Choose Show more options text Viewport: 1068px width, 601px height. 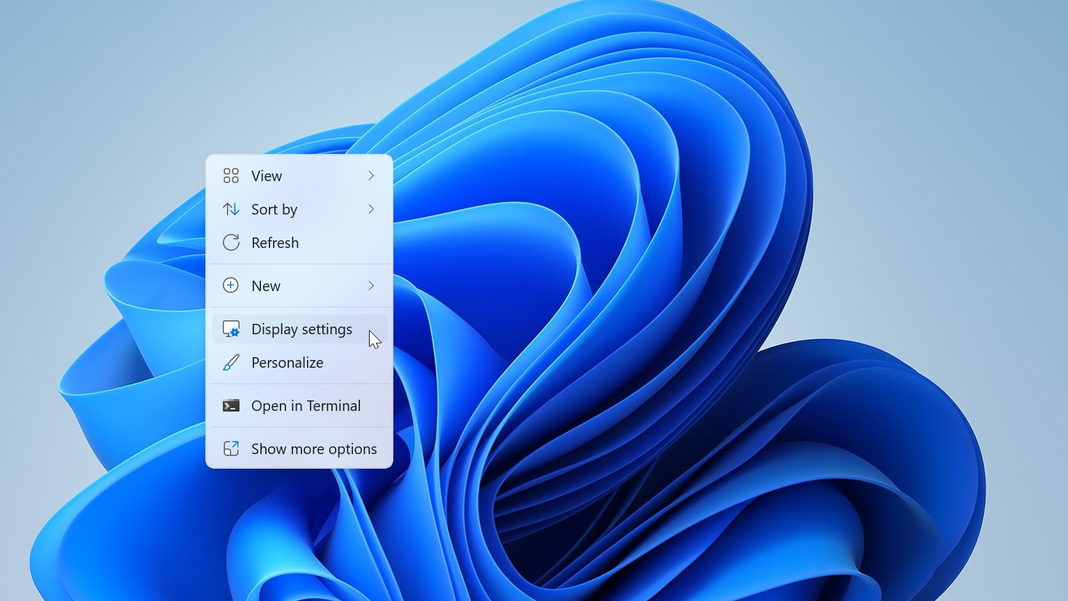(x=314, y=449)
